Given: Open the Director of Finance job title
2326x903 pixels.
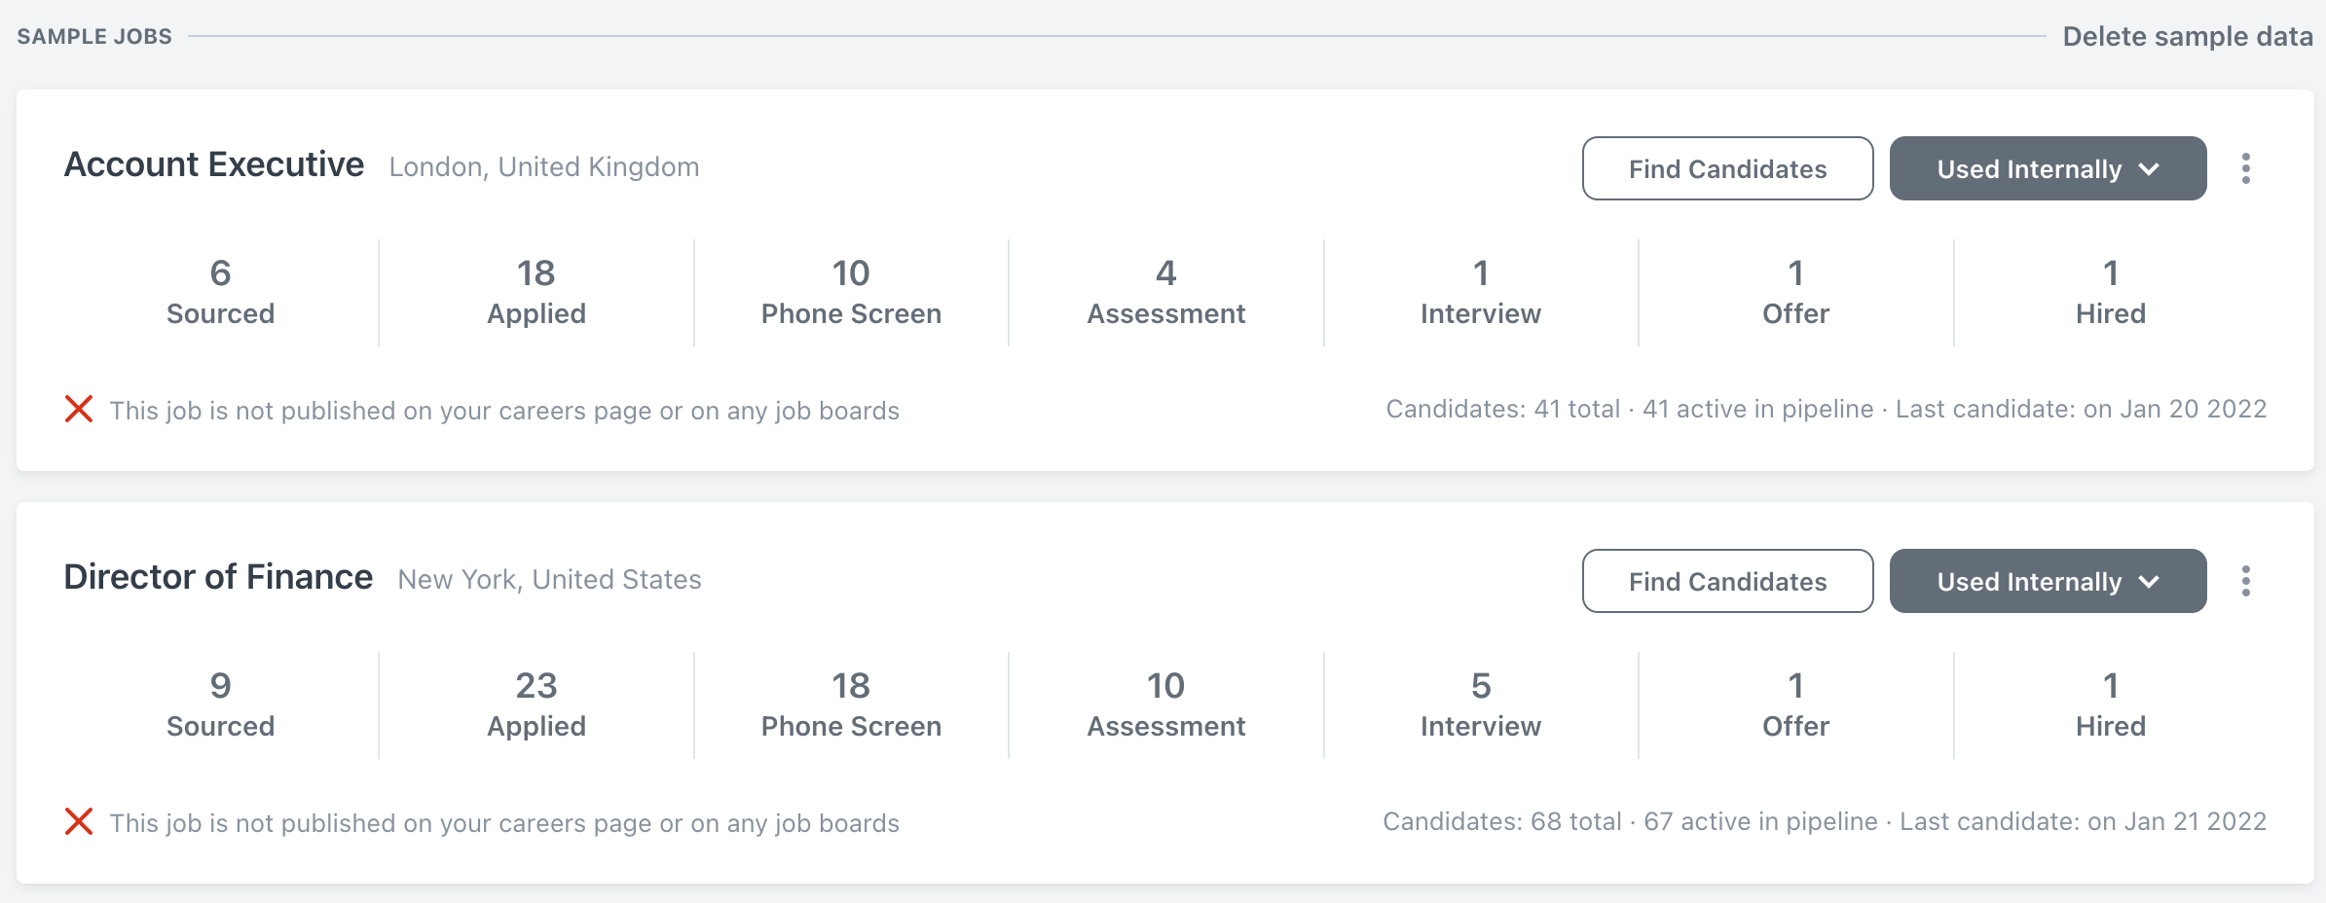Looking at the screenshot, I should (x=218, y=576).
